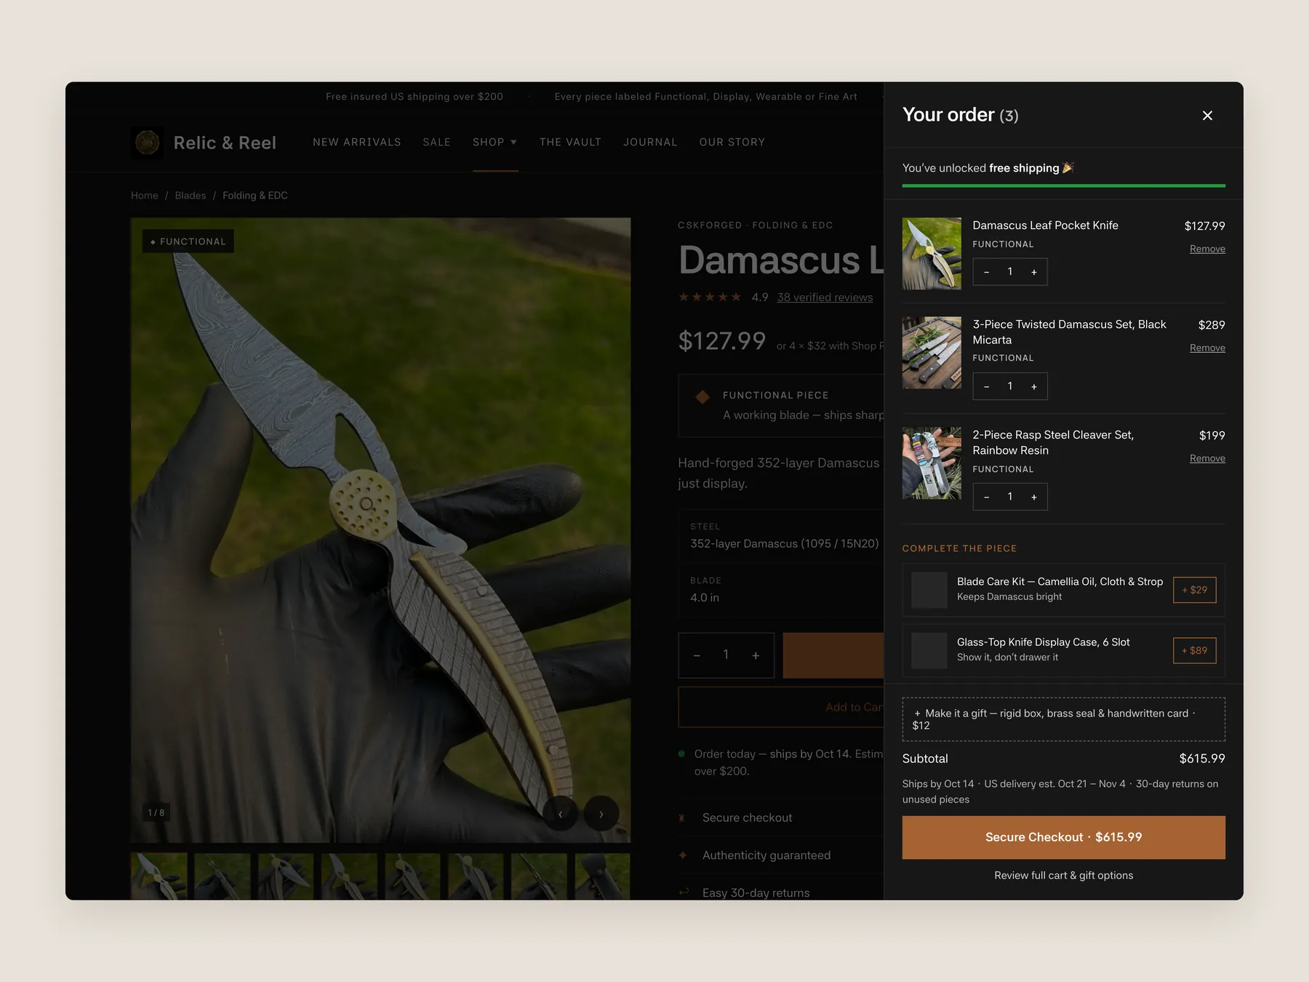
Task: Go to Blades breadcrumb
Action: [x=191, y=196]
